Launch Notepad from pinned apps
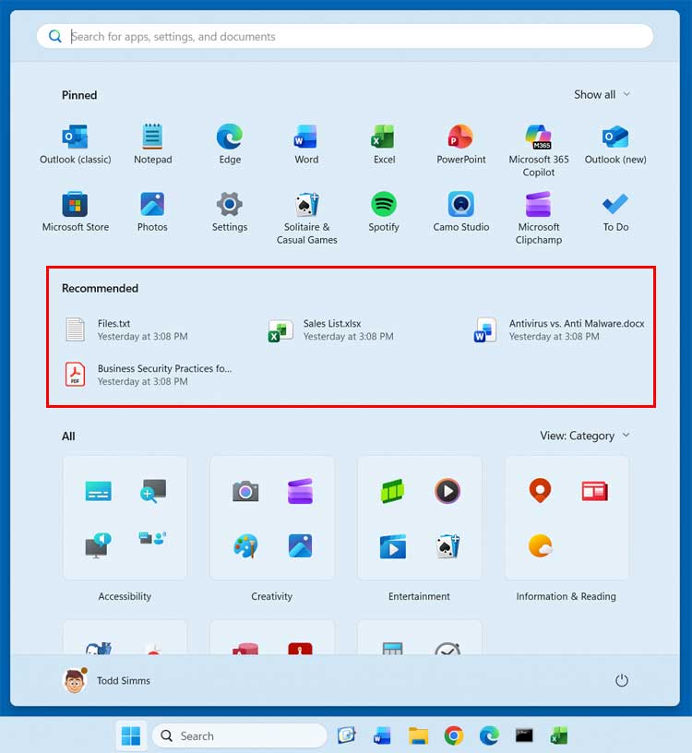692x753 pixels. point(153,144)
